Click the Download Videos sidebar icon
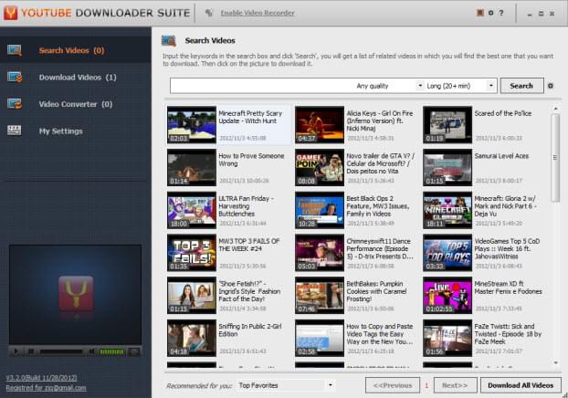This screenshot has width=568, height=398. pos(15,77)
